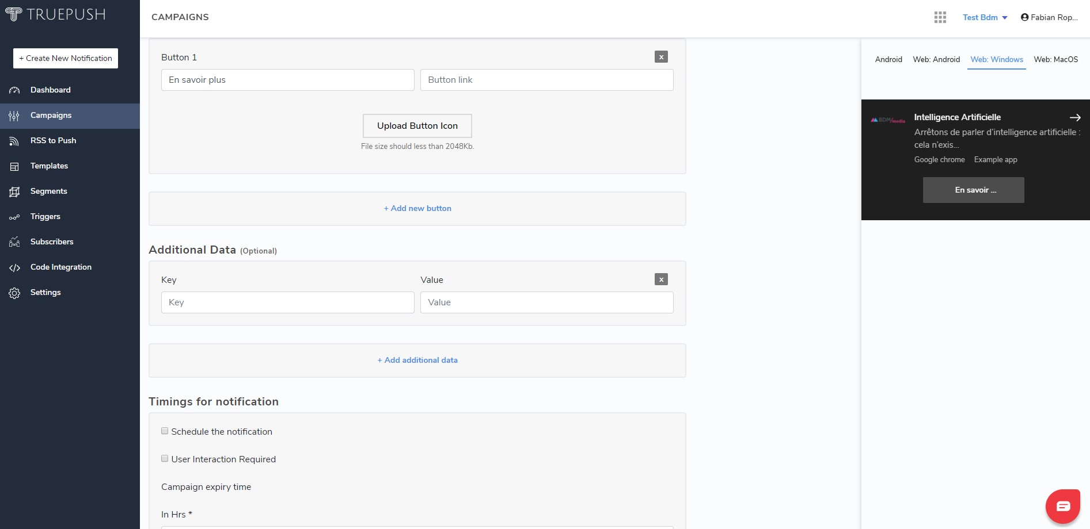The width and height of the screenshot is (1090, 529).
Task: Check User Interaction Required
Action: 165,458
